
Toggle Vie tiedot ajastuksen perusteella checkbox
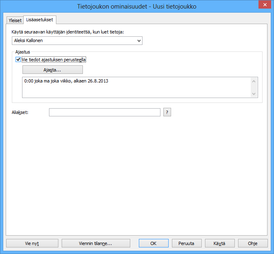[x=18, y=60]
